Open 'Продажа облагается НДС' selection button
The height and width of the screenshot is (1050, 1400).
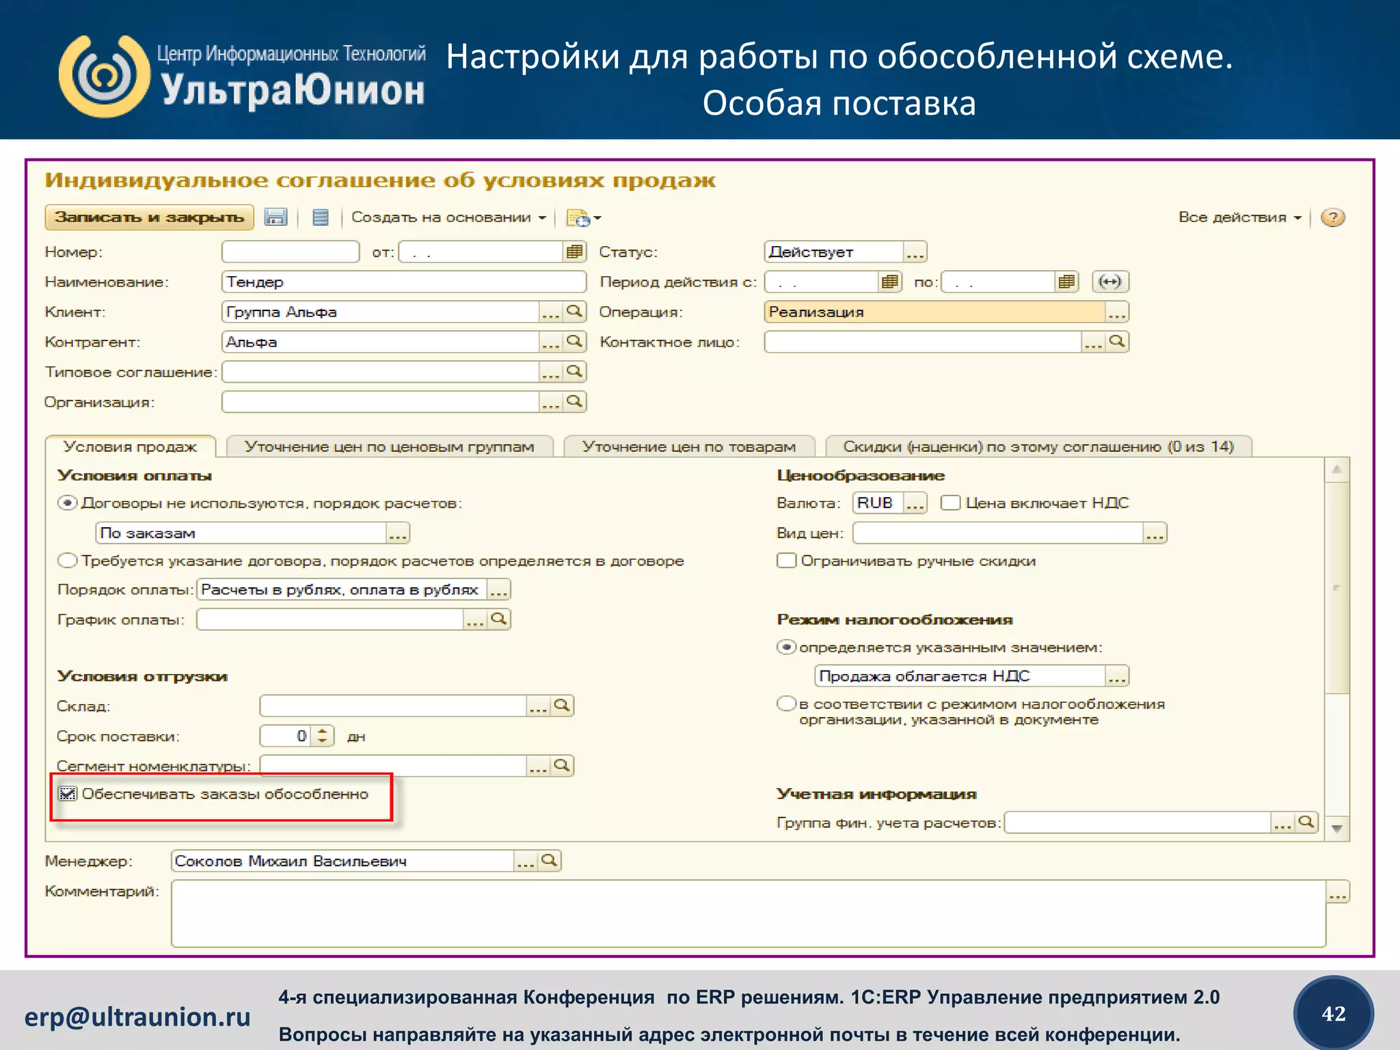coord(1117,676)
